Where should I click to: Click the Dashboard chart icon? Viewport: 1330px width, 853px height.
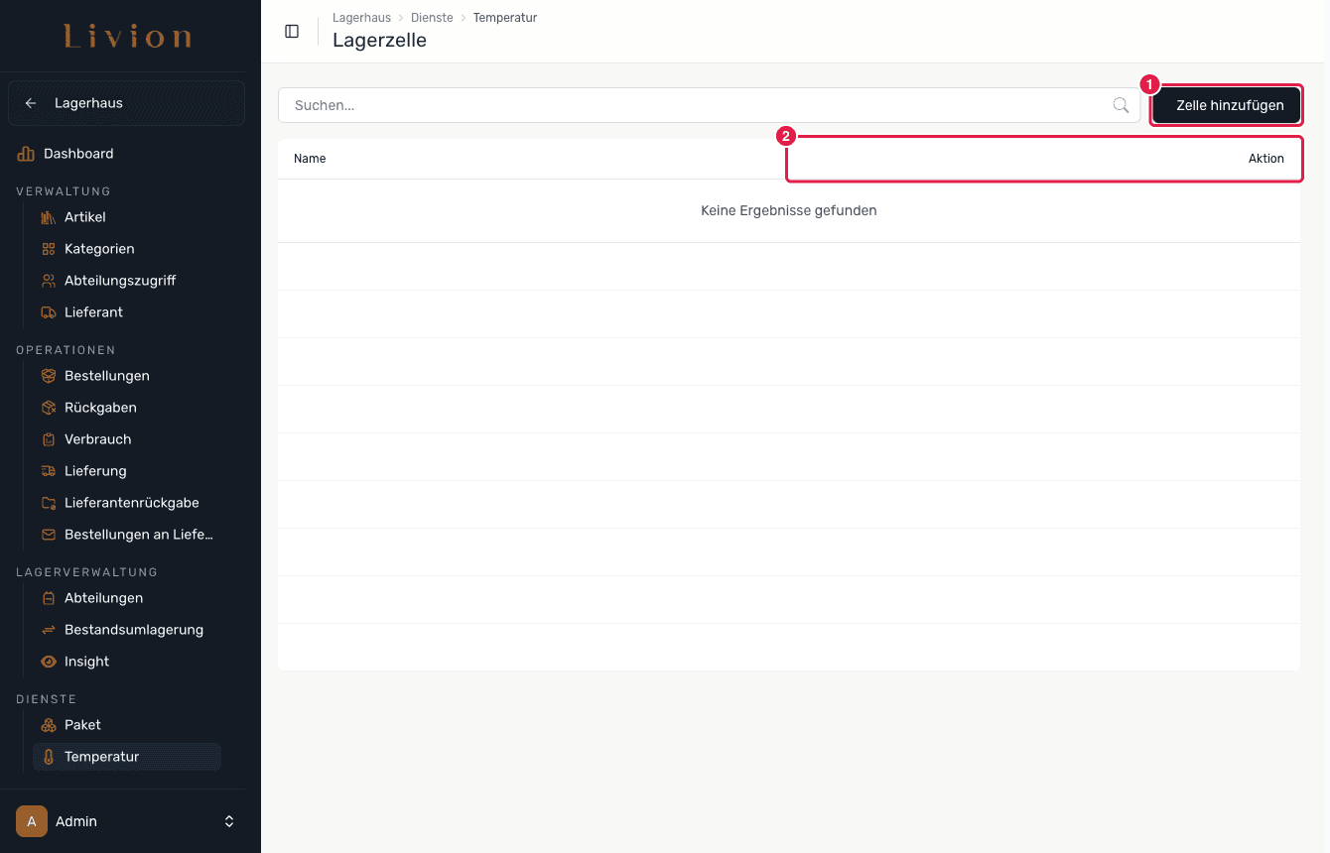click(x=26, y=154)
